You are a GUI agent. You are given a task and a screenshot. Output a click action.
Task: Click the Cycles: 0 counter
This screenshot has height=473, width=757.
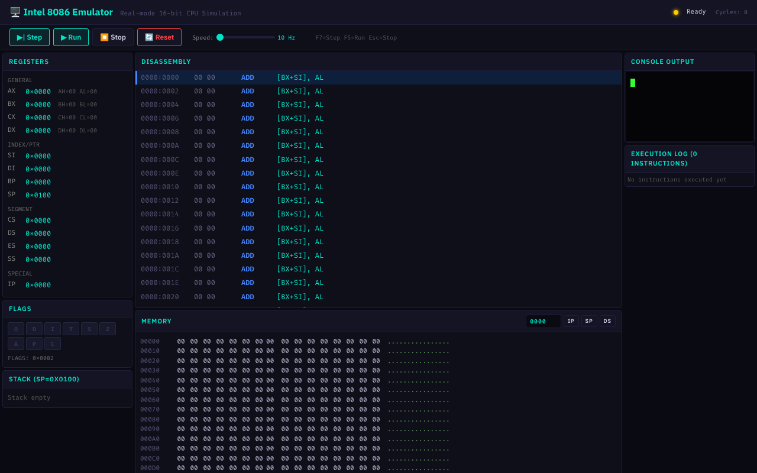coord(732,12)
